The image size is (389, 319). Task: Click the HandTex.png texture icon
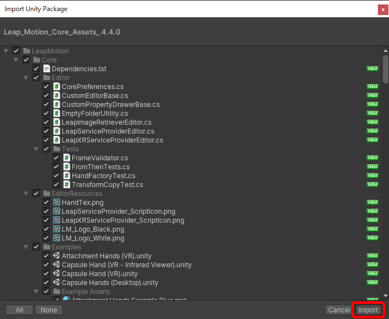pos(57,202)
